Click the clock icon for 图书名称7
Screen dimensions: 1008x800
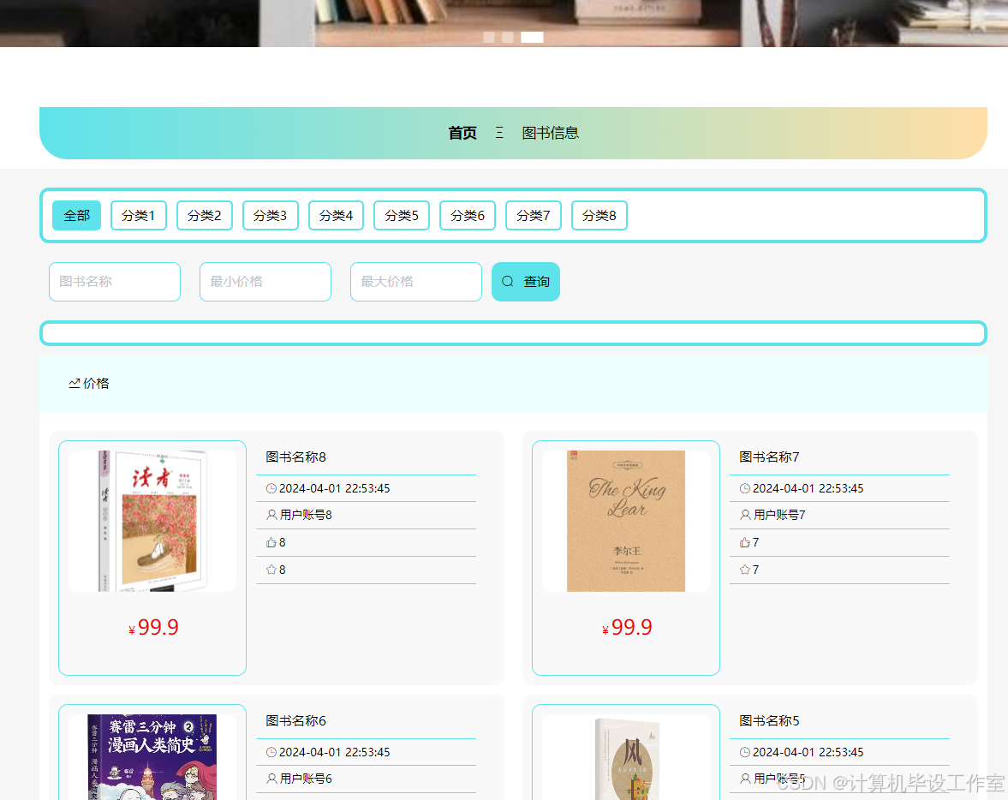(745, 489)
